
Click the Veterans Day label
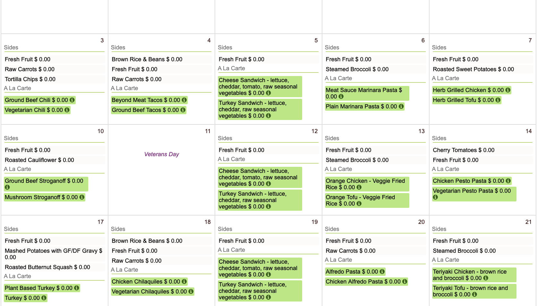pos(162,154)
